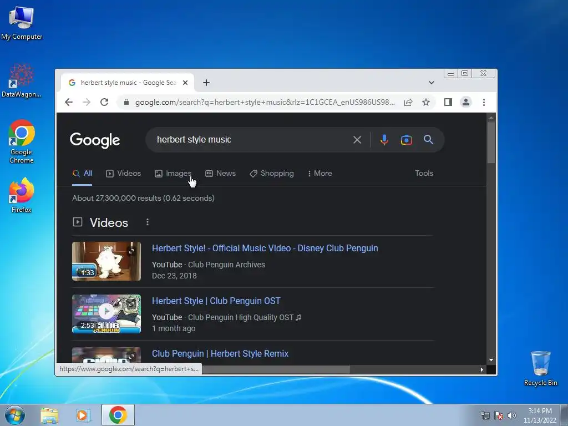Open Firefox desktop shortcut
This screenshot has height=426, width=568.
coord(22,195)
